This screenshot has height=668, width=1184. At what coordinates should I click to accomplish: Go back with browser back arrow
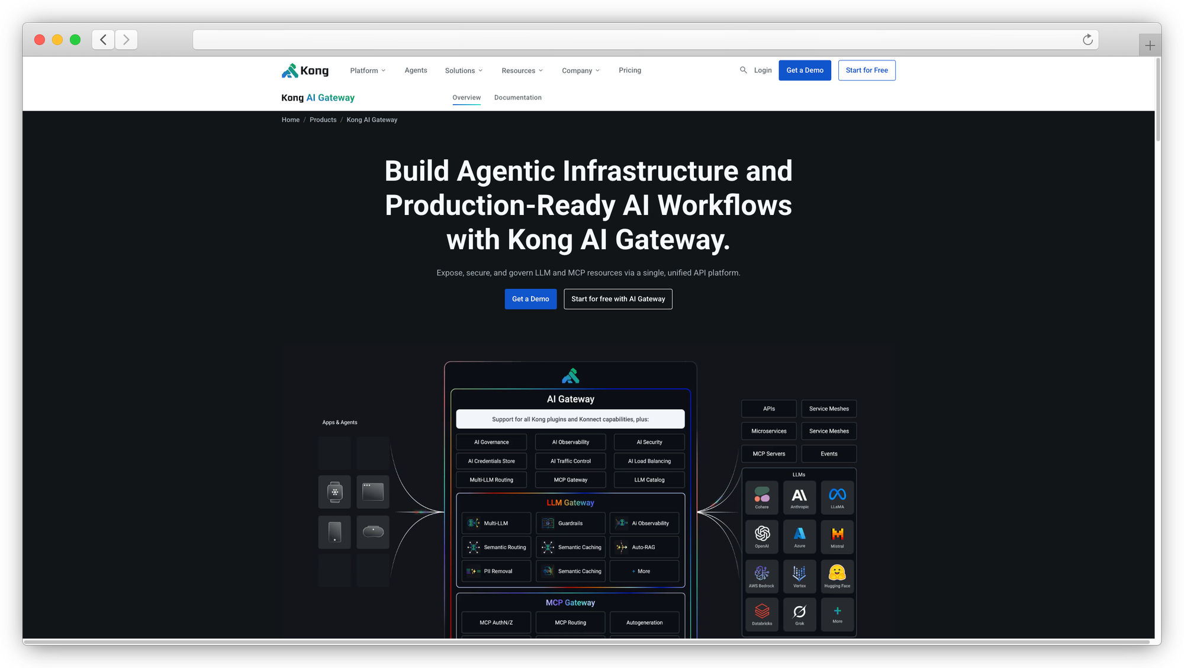click(x=104, y=40)
